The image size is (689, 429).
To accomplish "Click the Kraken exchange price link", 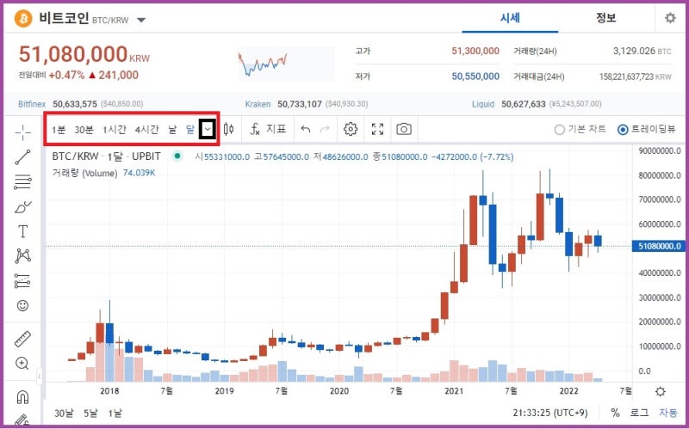I will [x=307, y=104].
